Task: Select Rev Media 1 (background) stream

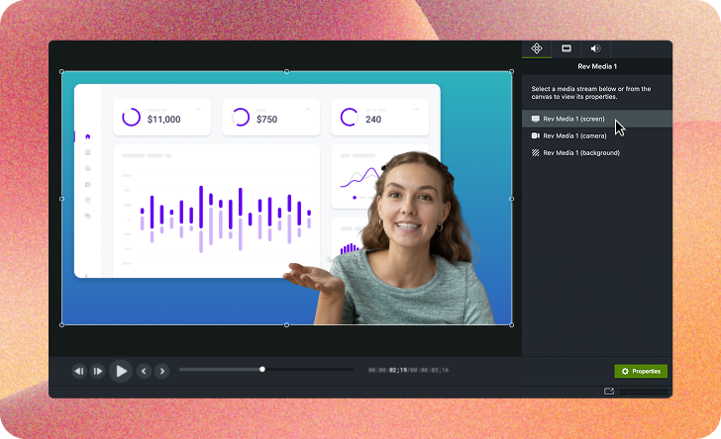Action: 580,152
